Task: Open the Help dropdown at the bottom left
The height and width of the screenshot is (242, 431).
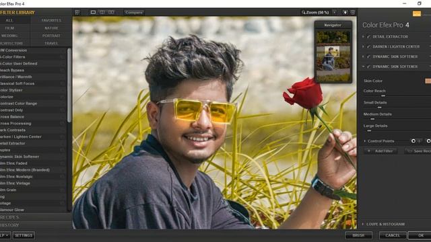Action: (5, 235)
